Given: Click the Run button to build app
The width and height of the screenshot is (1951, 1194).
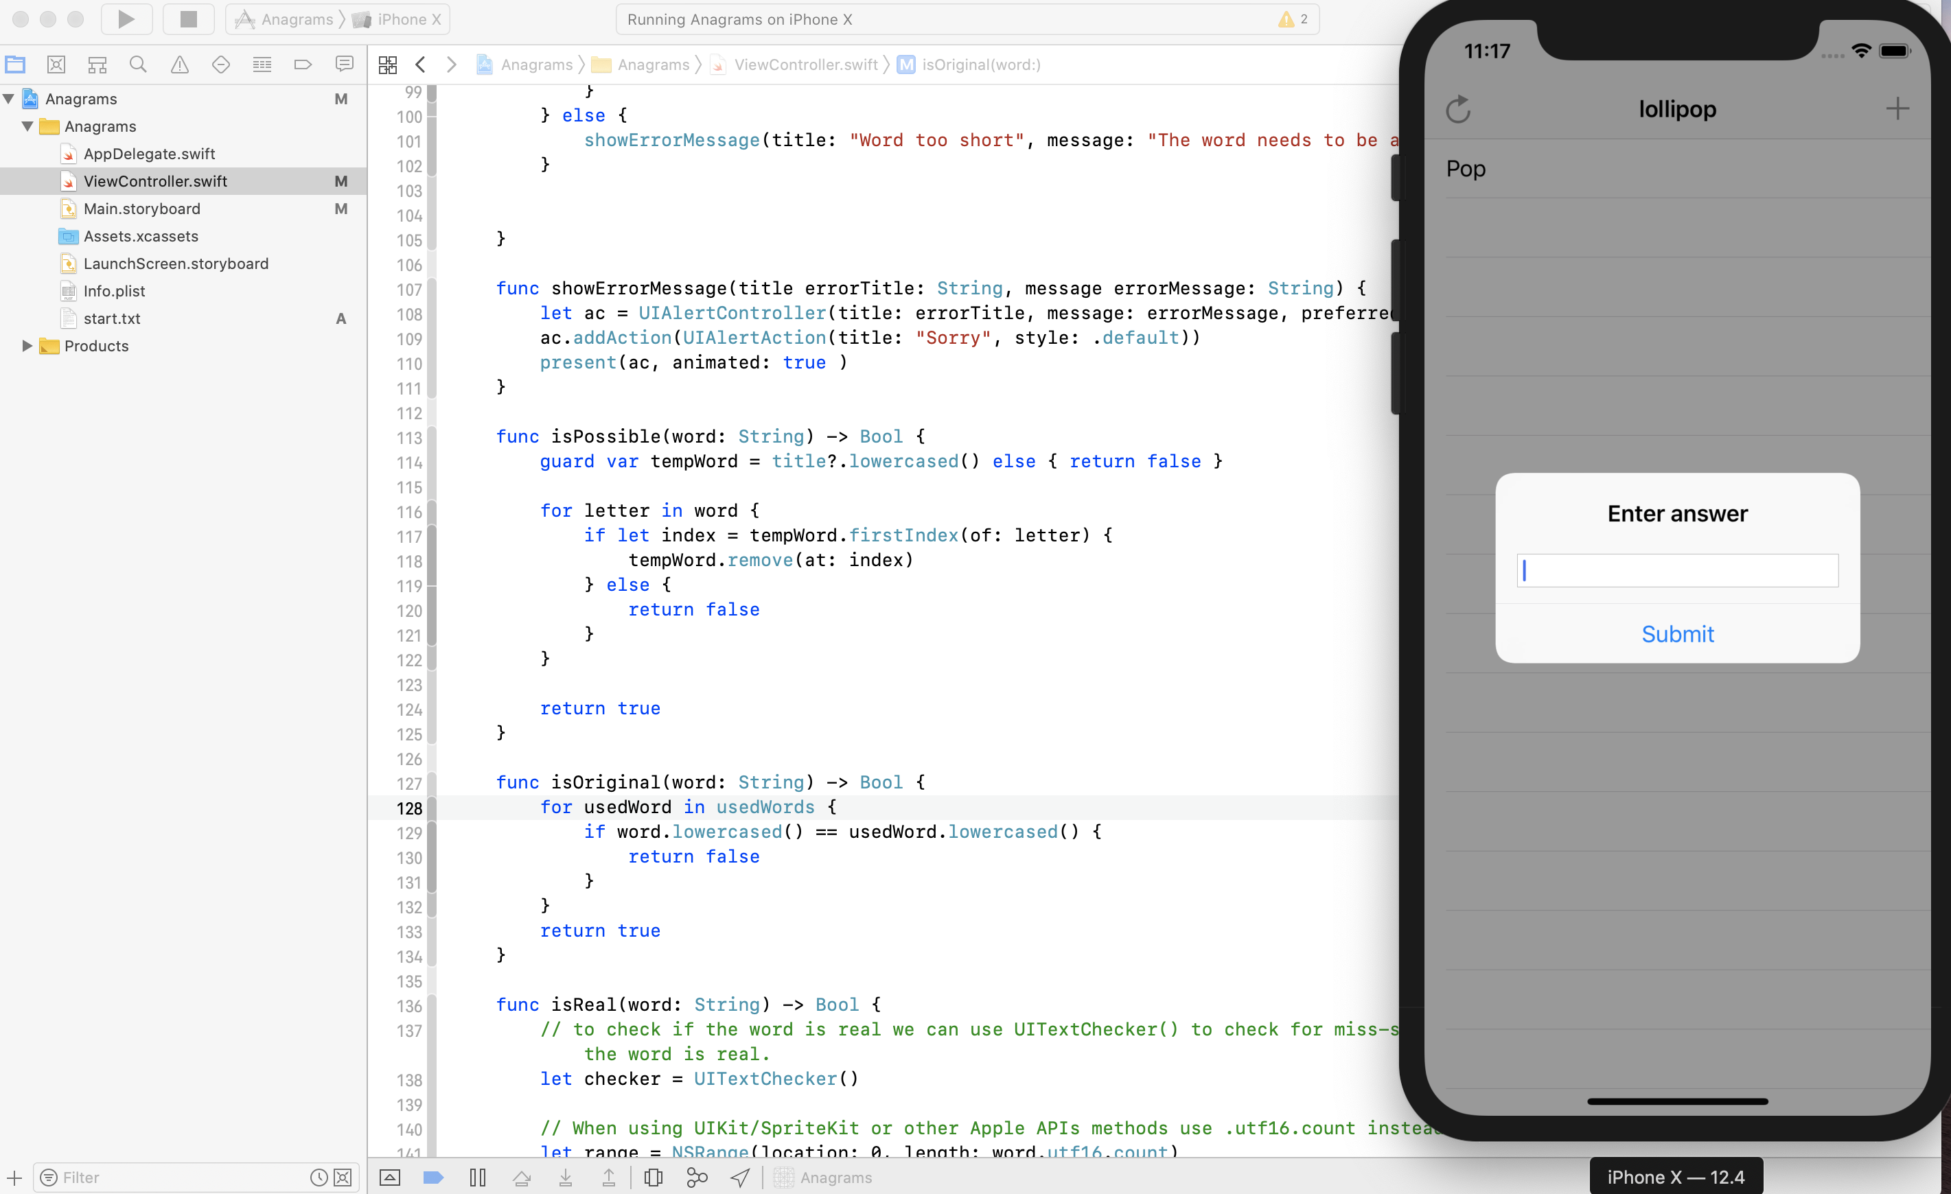Looking at the screenshot, I should click(126, 19).
